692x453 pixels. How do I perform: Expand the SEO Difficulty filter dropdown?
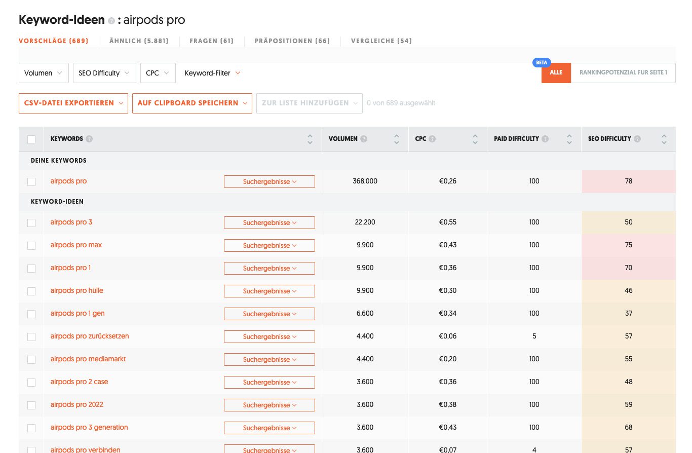click(104, 73)
